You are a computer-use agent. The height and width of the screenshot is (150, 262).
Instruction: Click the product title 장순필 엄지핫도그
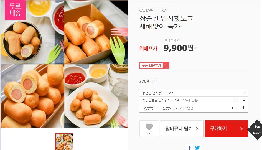(166, 18)
